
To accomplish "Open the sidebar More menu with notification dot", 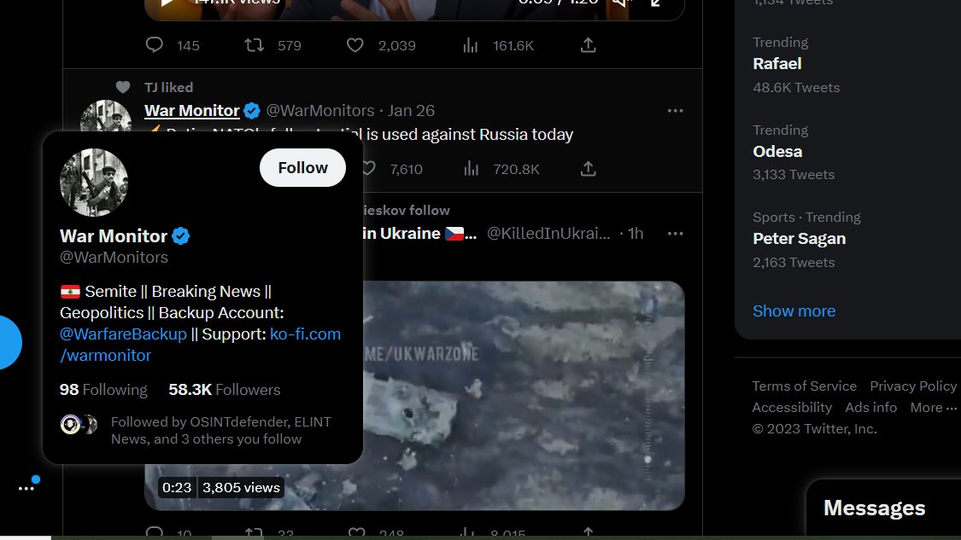I will (26, 488).
